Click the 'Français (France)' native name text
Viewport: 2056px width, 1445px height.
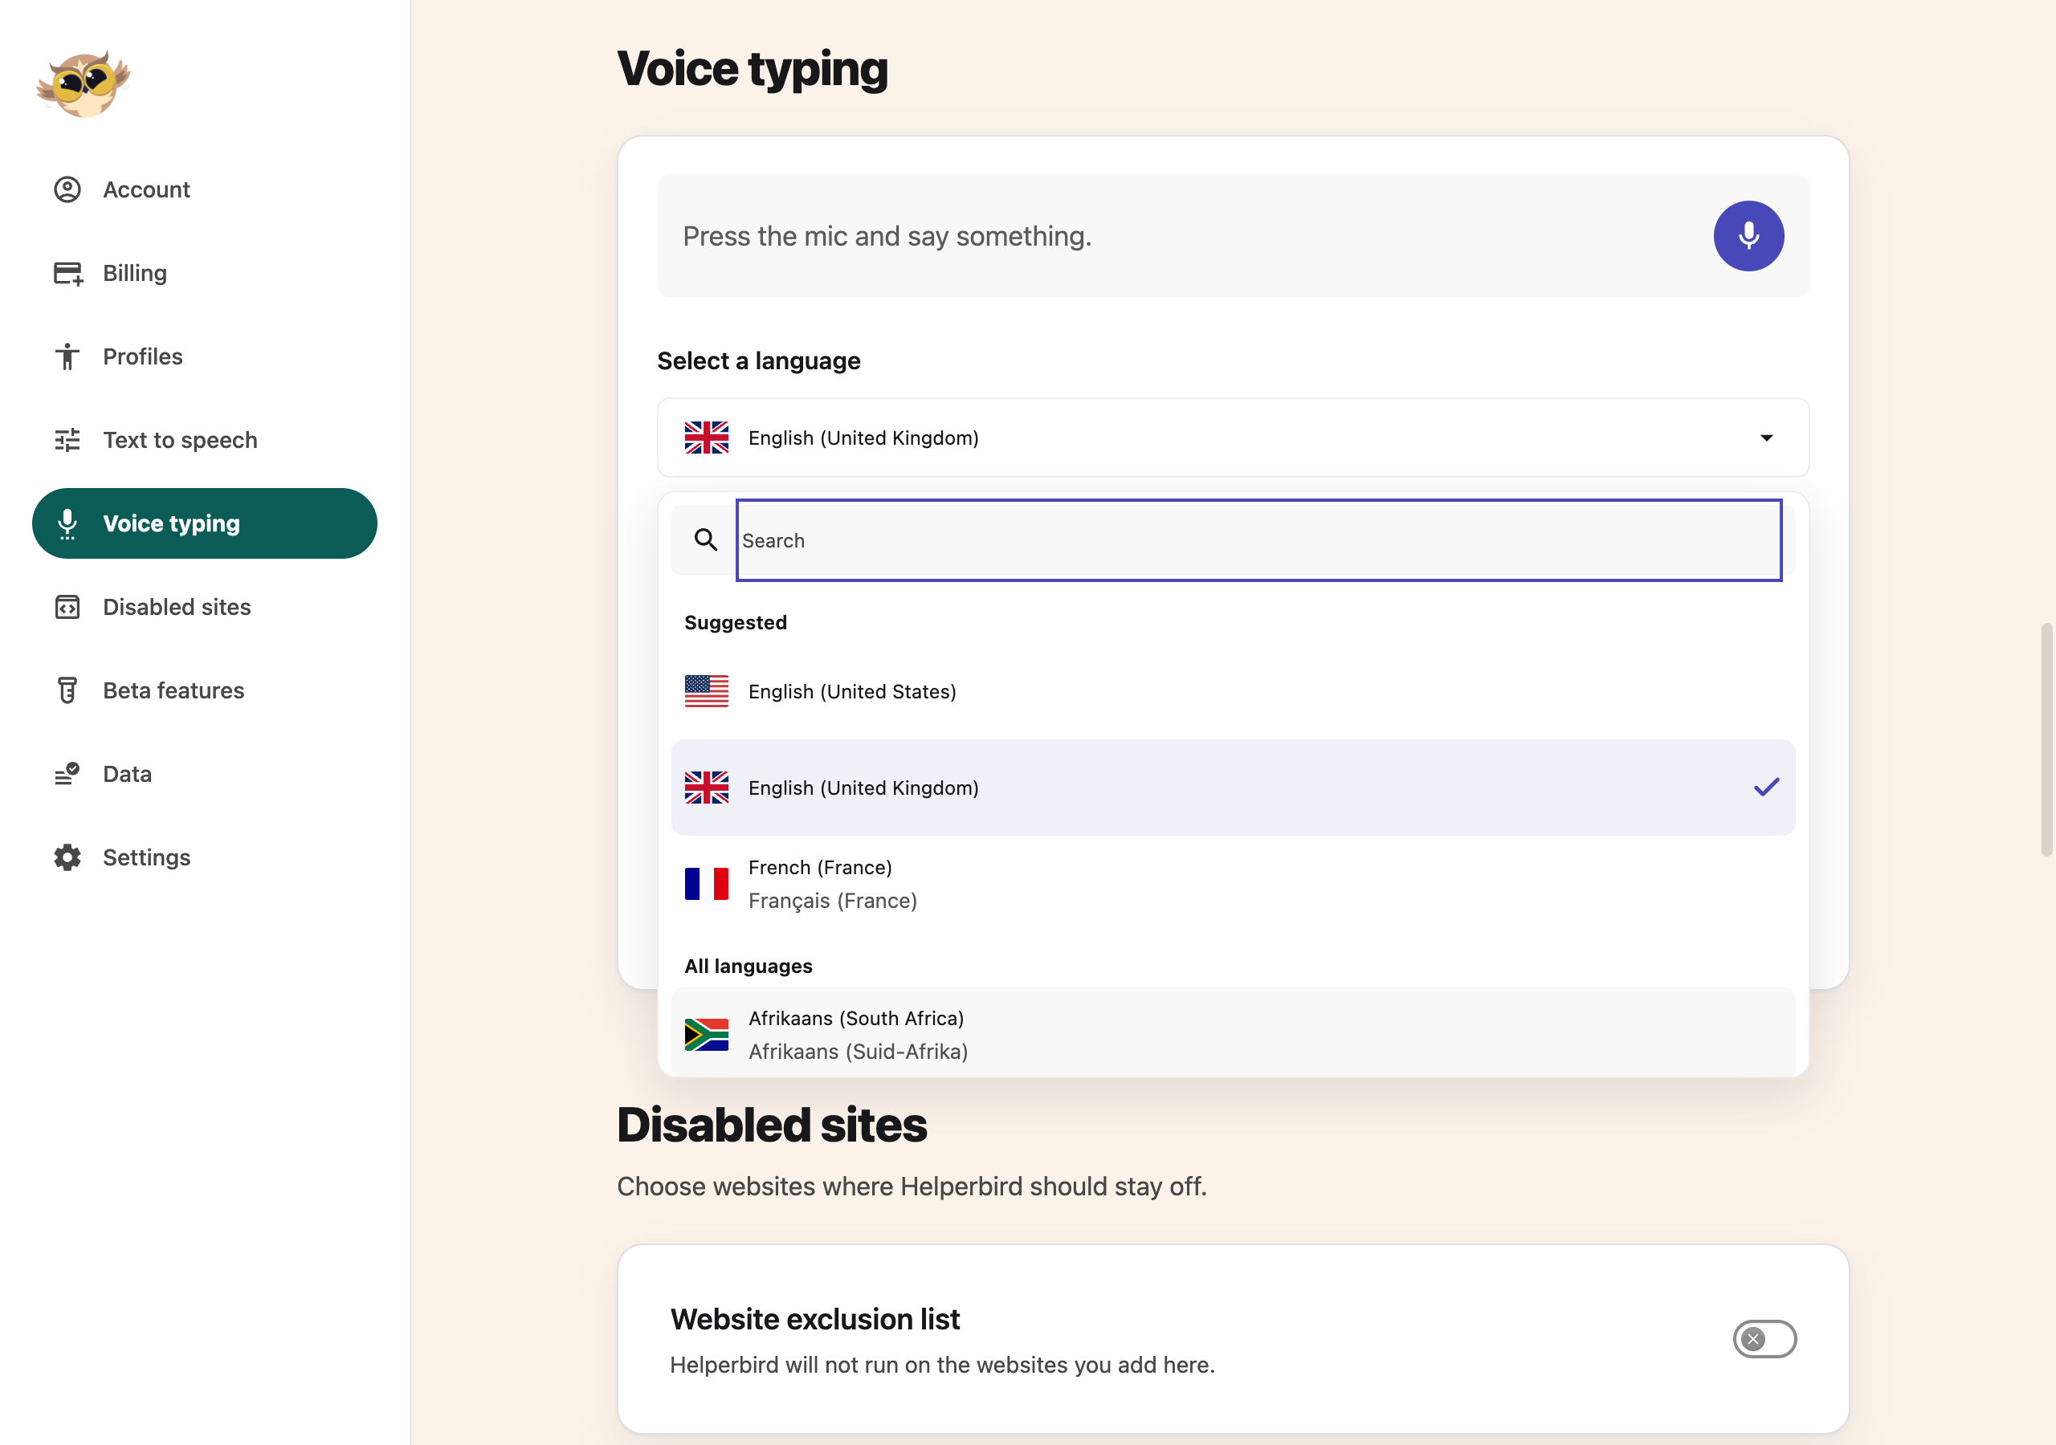[832, 901]
